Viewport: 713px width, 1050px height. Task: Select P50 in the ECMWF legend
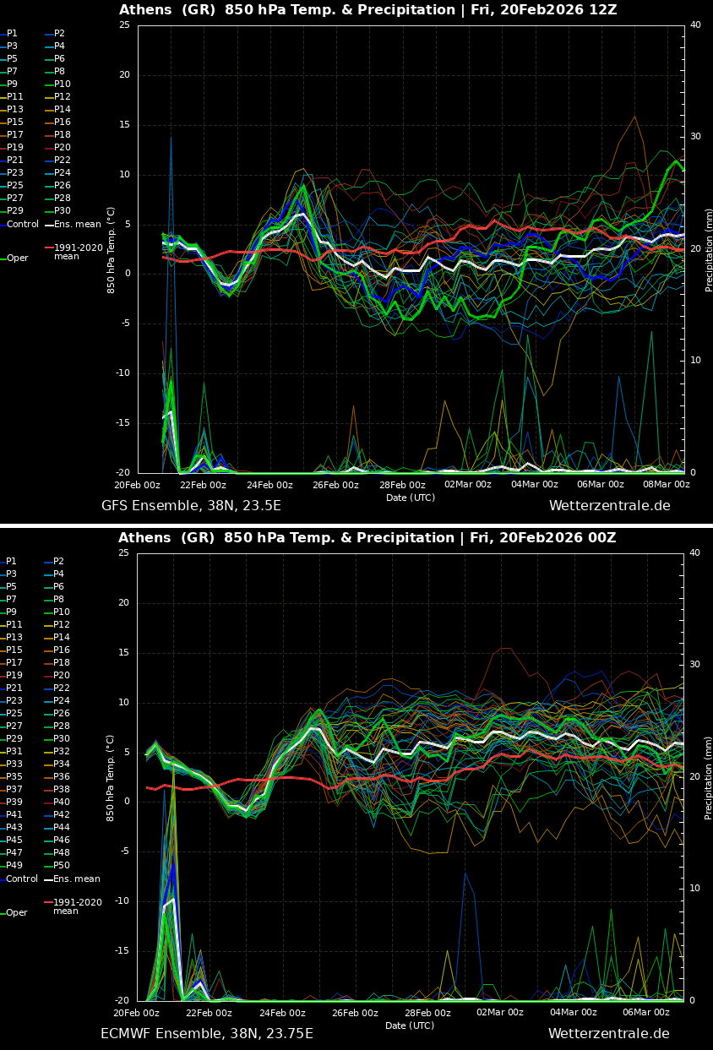click(62, 866)
